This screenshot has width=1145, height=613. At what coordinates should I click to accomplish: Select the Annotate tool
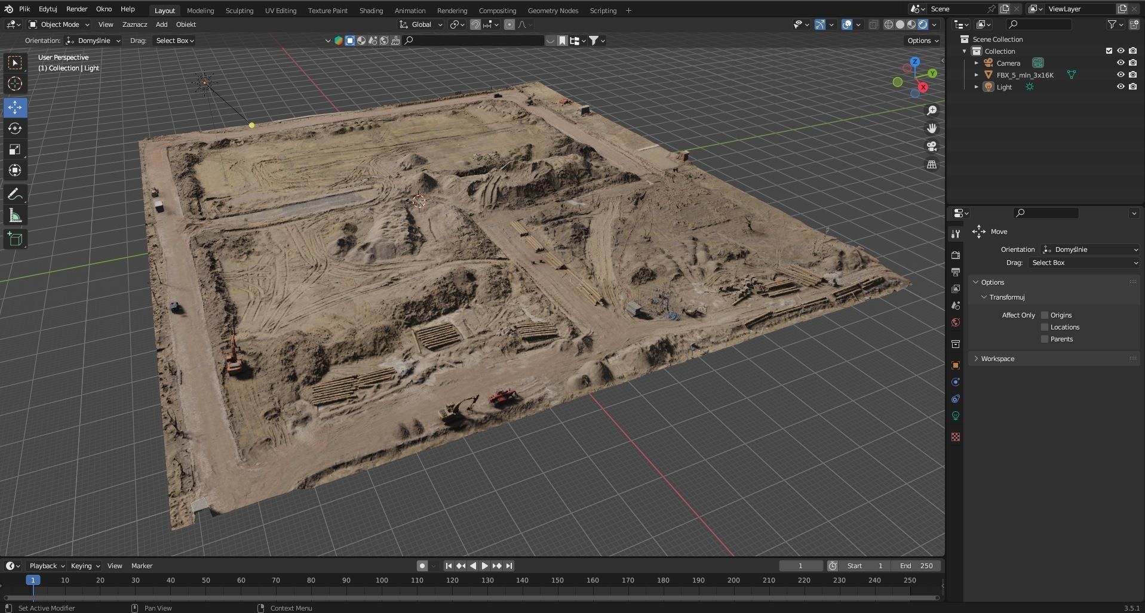pos(15,195)
